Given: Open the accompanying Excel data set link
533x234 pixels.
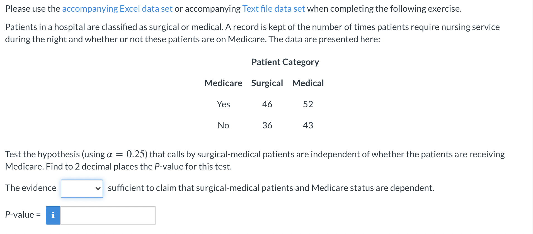Looking at the screenshot, I should click(x=117, y=9).
